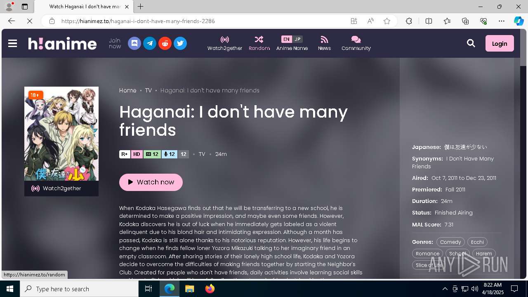This screenshot has width=528, height=297.
Task: Open the Slice of Life genre tag
Action: tap(429, 265)
